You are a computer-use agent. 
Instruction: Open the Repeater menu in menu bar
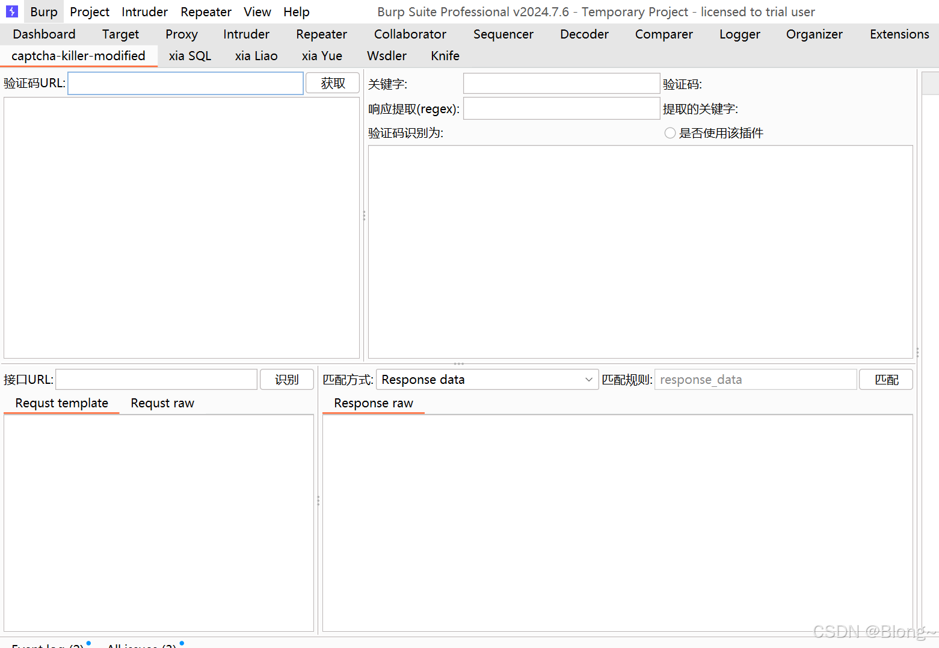tap(206, 12)
